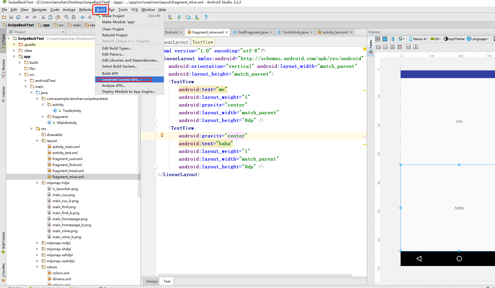Click the Undo arrow toolbar icon
The image size is (495, 288).
point(27,17)
